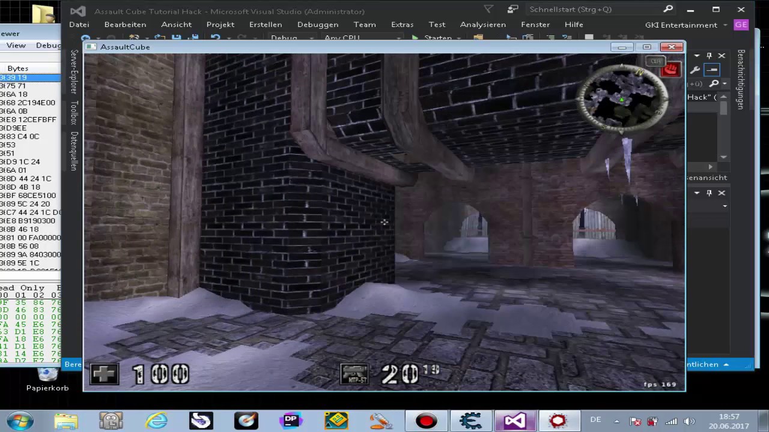Select the '68 2C194E00' bytes row
Screen dimensions: 769x432
pyautogui.click(x=30, y=103)
